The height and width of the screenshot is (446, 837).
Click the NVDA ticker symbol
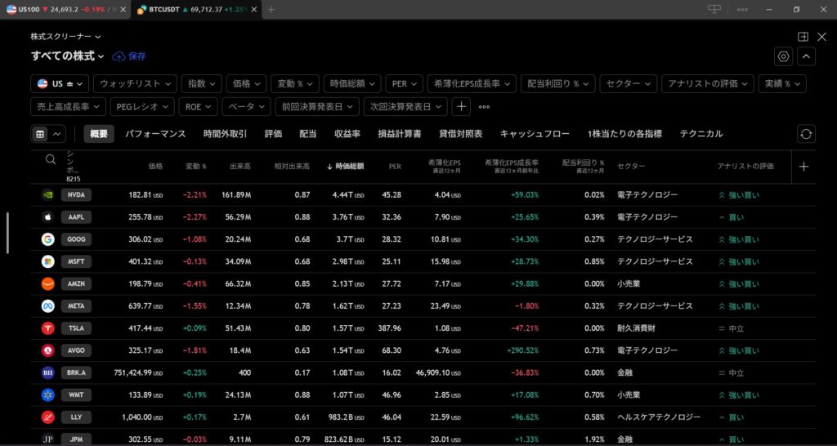point(76,195)
